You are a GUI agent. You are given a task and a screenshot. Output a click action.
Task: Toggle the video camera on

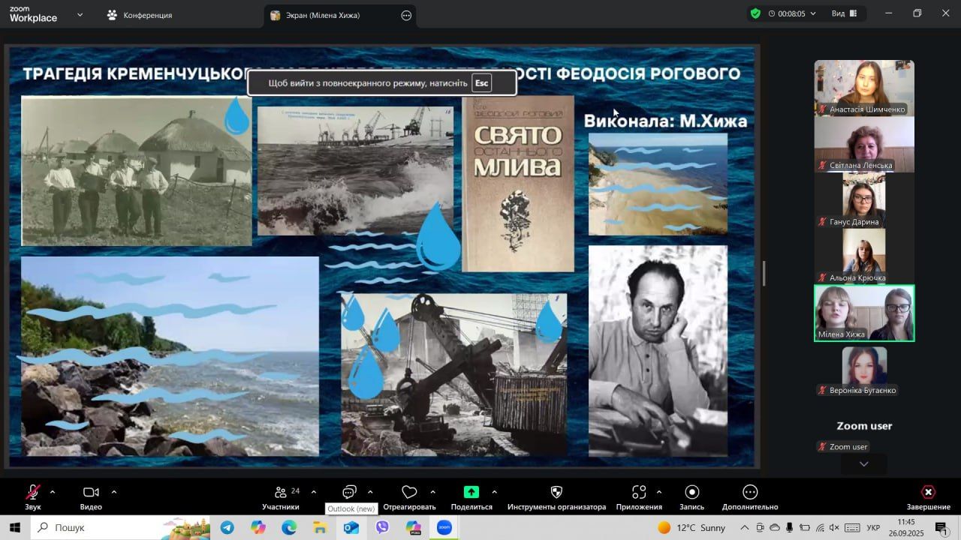pyautogui.click(x=91, y=493)
